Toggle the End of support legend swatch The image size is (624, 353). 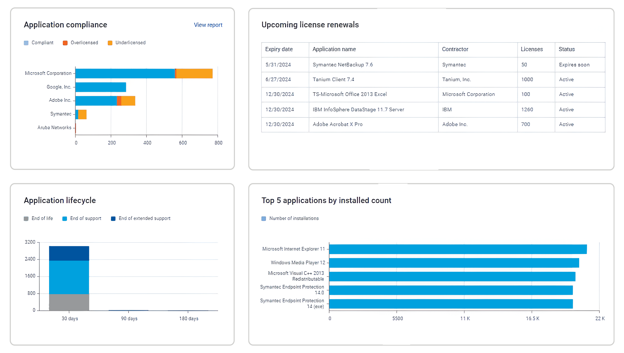click(65, 219)
